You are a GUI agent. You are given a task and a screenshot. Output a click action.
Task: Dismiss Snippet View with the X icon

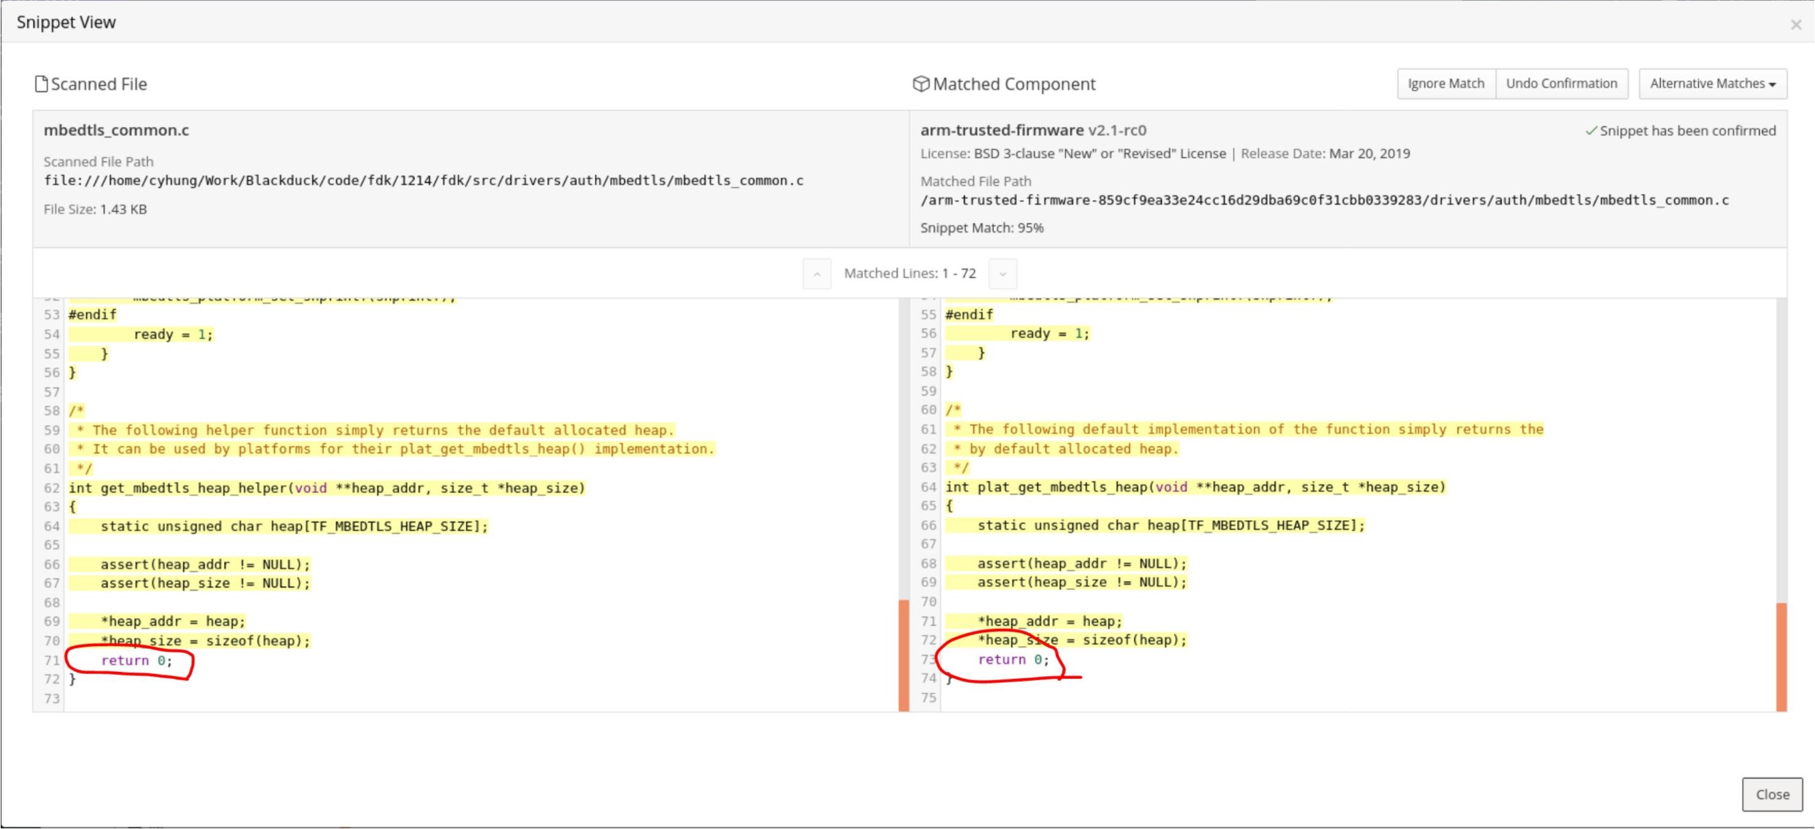(x=1797, y=23)
